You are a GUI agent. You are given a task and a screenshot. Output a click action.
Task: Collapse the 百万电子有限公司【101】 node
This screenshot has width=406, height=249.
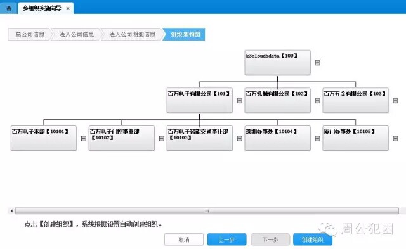click(x=240, y=101)
